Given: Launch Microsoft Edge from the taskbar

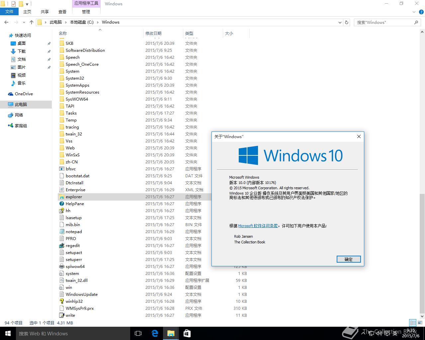Looking at the screenshot, I should pos(155,333).
